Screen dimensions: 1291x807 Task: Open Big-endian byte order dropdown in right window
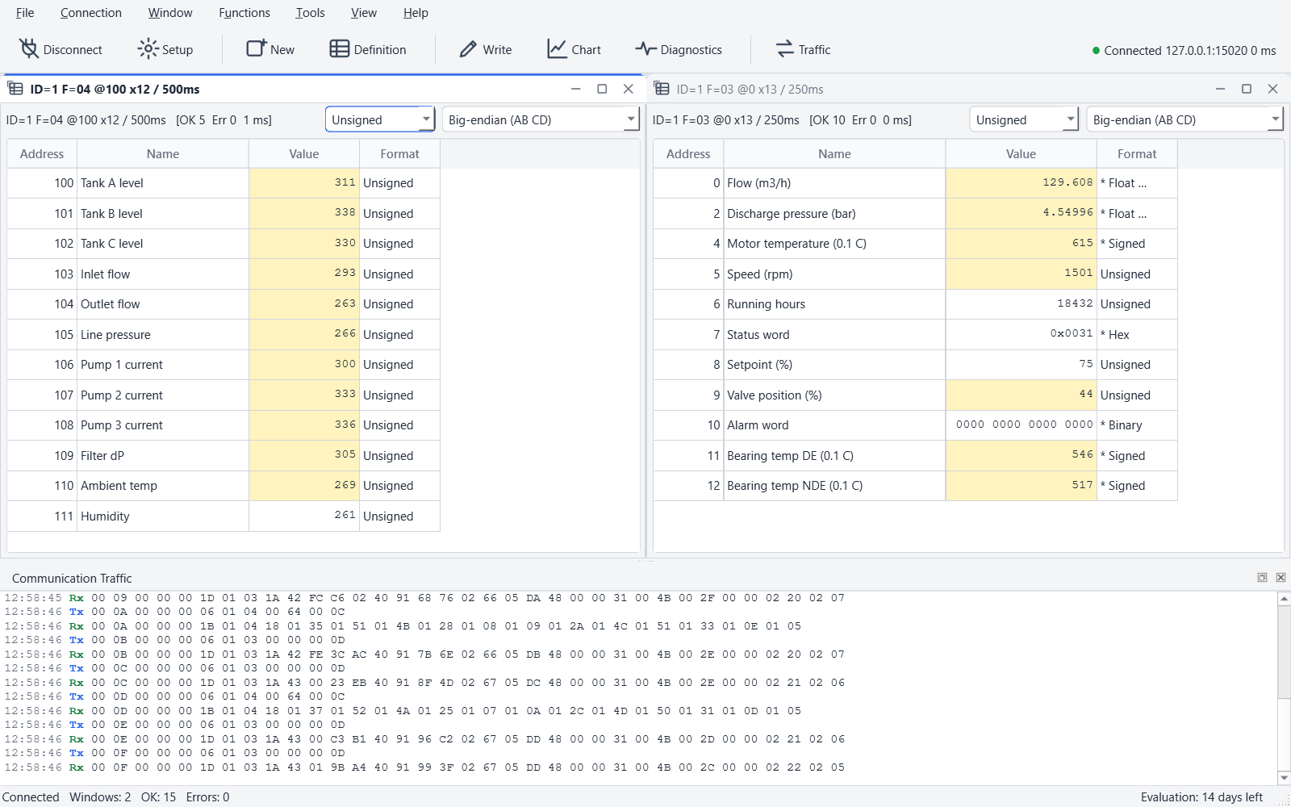coord(1185,119)
